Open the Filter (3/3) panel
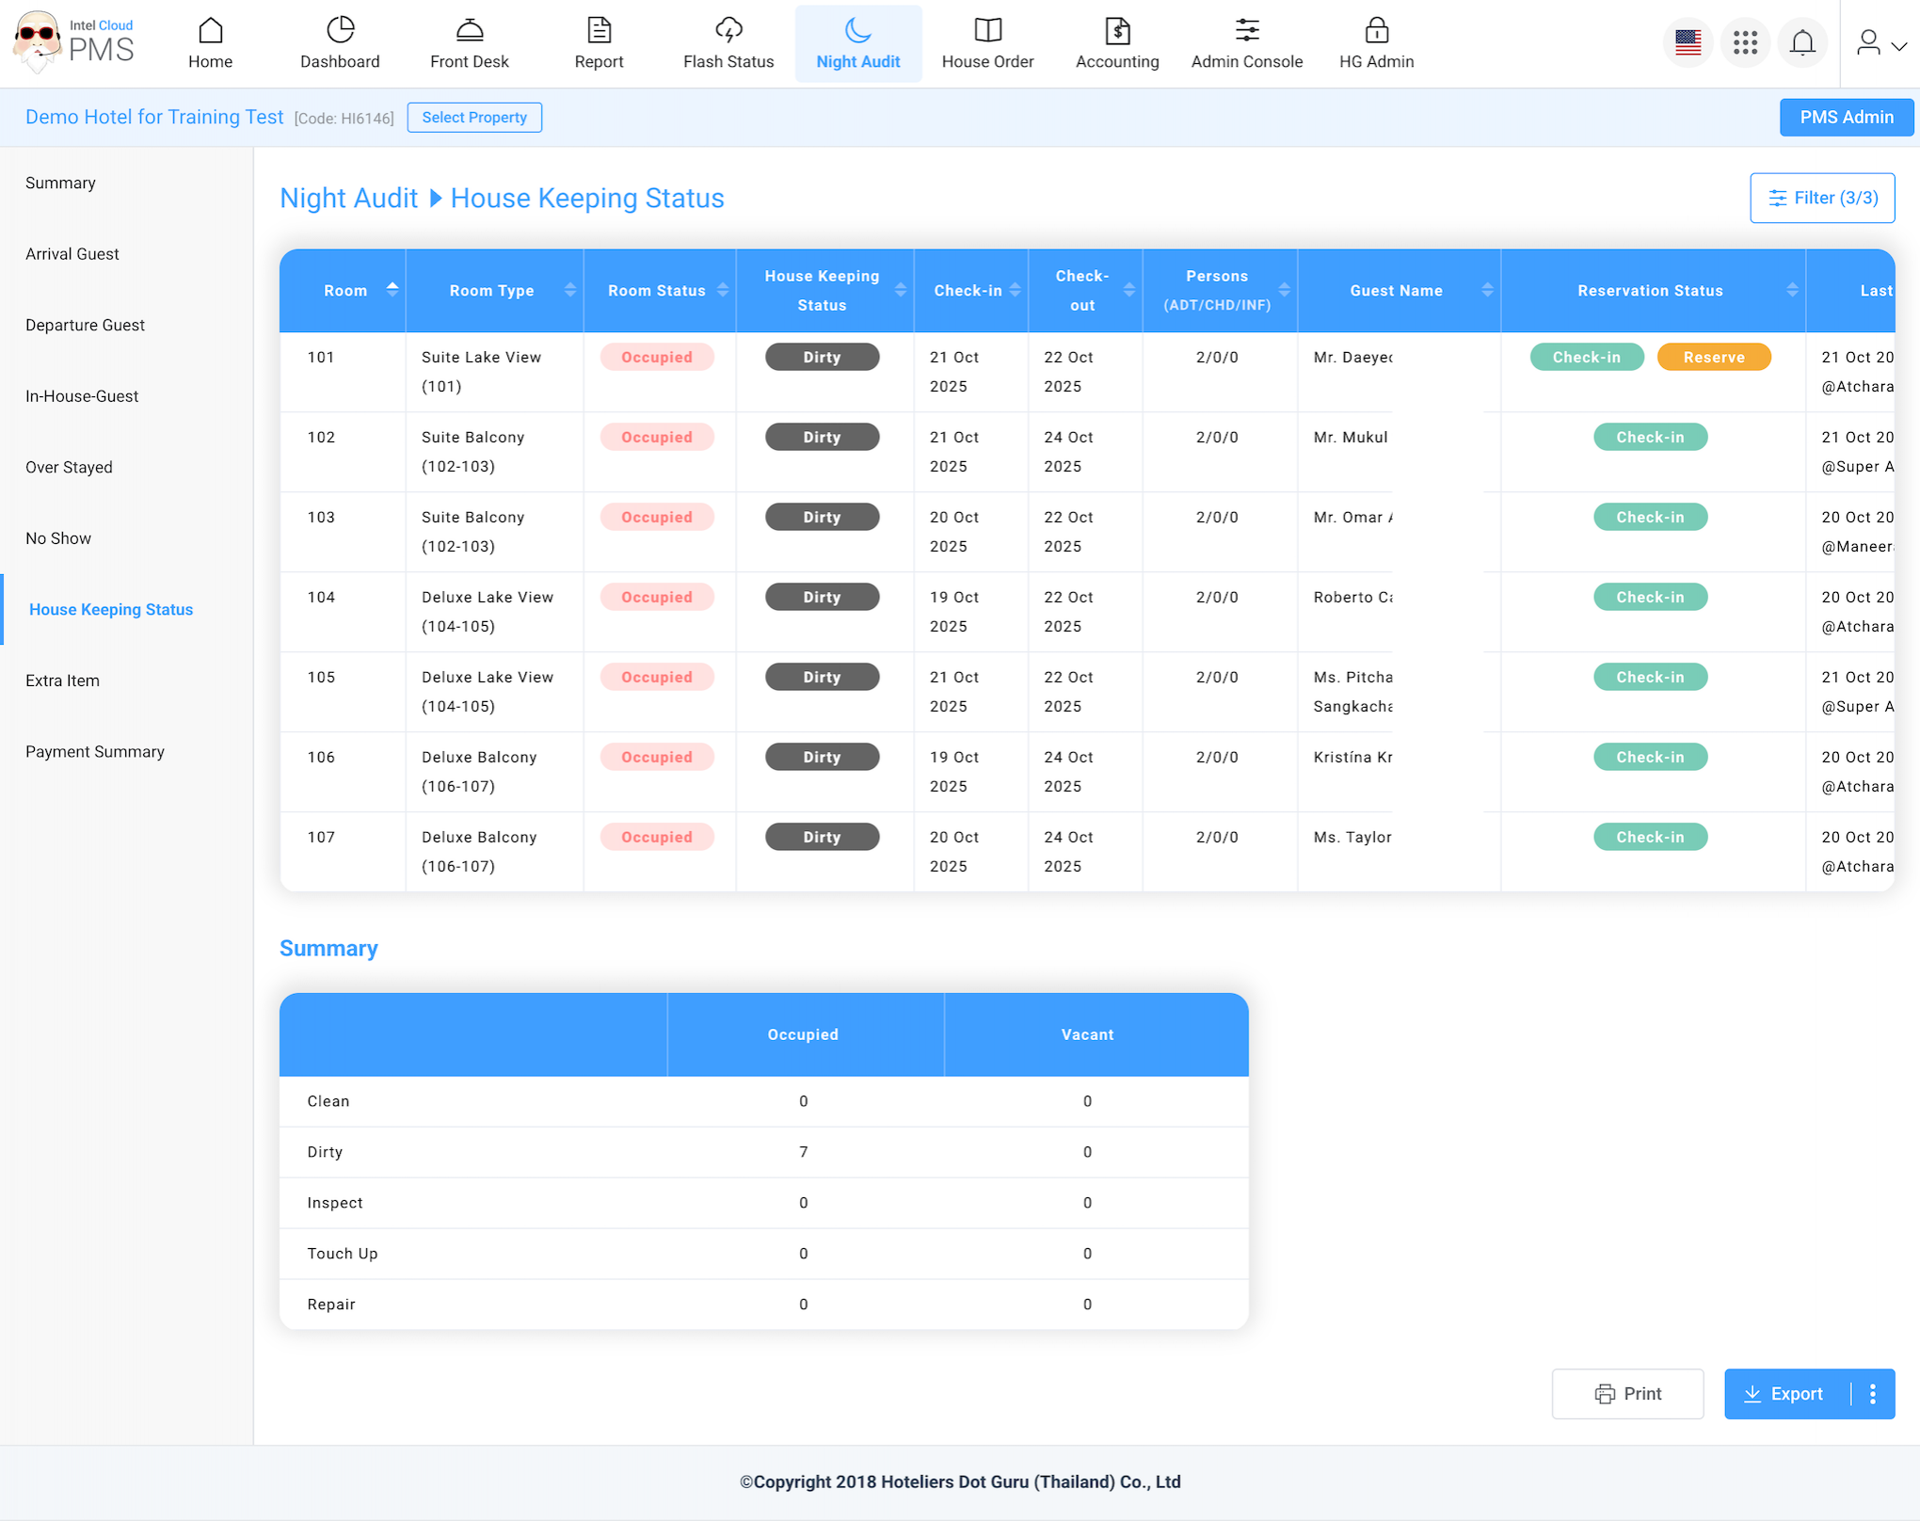The width and height of the screenshot is (1920, 1521). (x=1822, y=198)
